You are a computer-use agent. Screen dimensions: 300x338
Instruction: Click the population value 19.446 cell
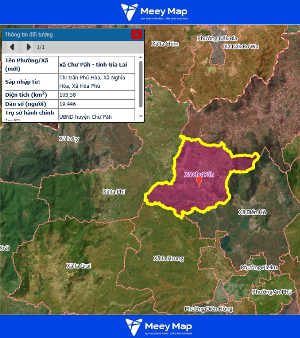point(96,103)
